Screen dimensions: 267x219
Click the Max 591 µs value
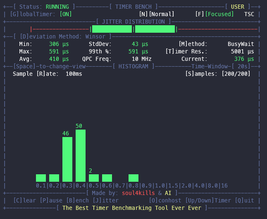pos(59,51)
